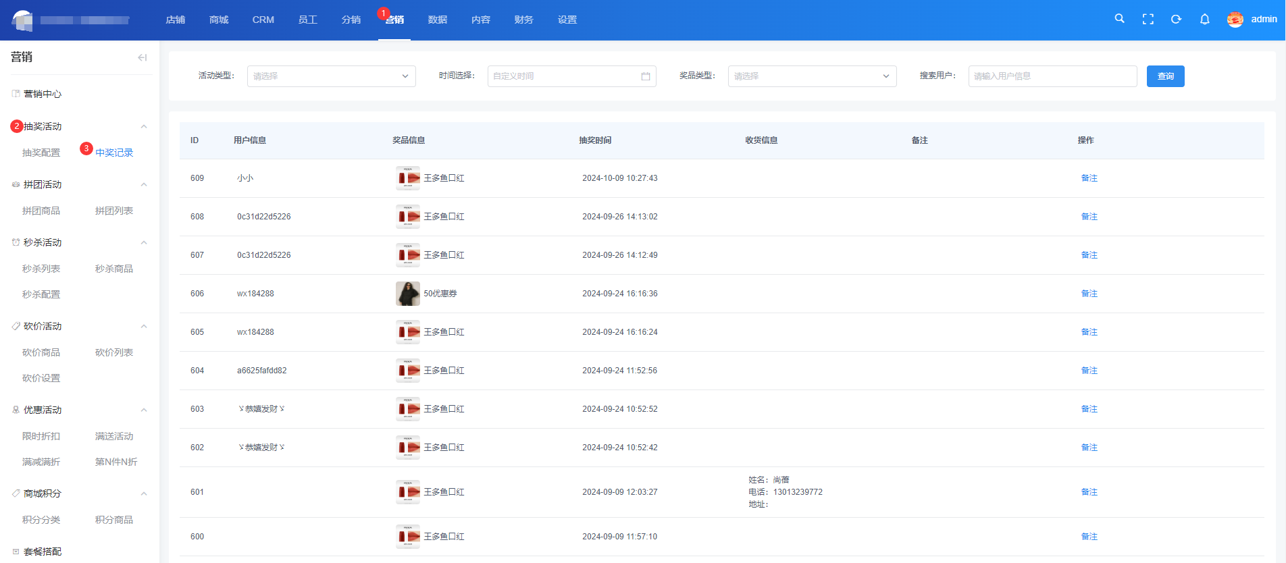1286x563 pixels.
Task: Collapse sidebar with fold icon
Action: click(142, 57)
